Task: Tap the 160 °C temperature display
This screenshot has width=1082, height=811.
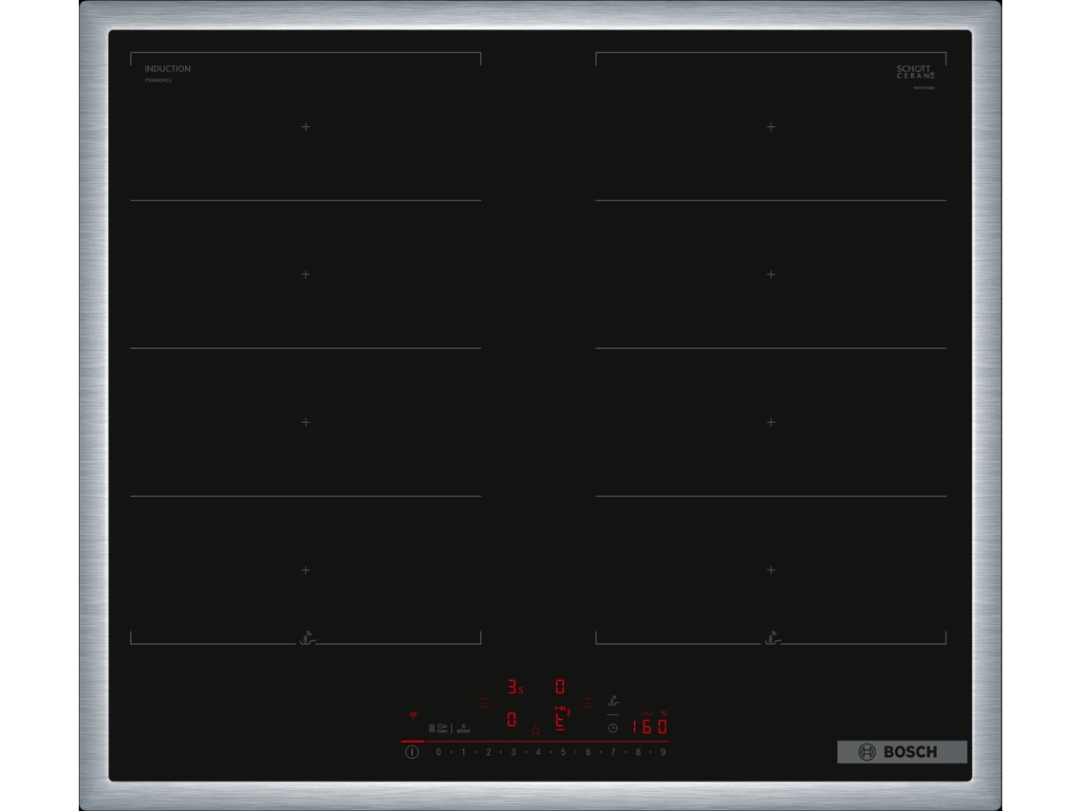Action: pyautogui.click(x=649, y=726)
